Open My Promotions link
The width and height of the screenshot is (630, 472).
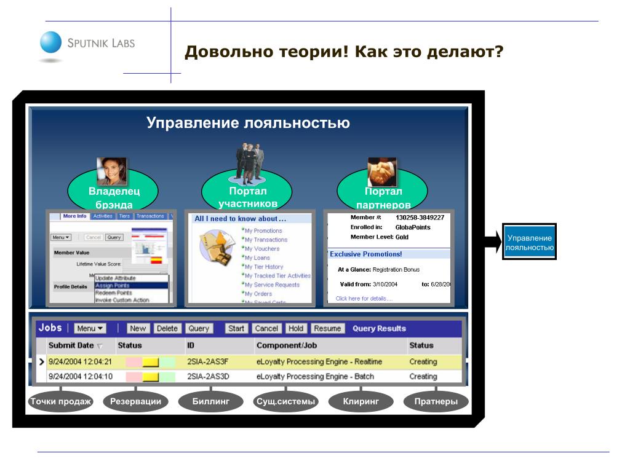tap(263, 231)
